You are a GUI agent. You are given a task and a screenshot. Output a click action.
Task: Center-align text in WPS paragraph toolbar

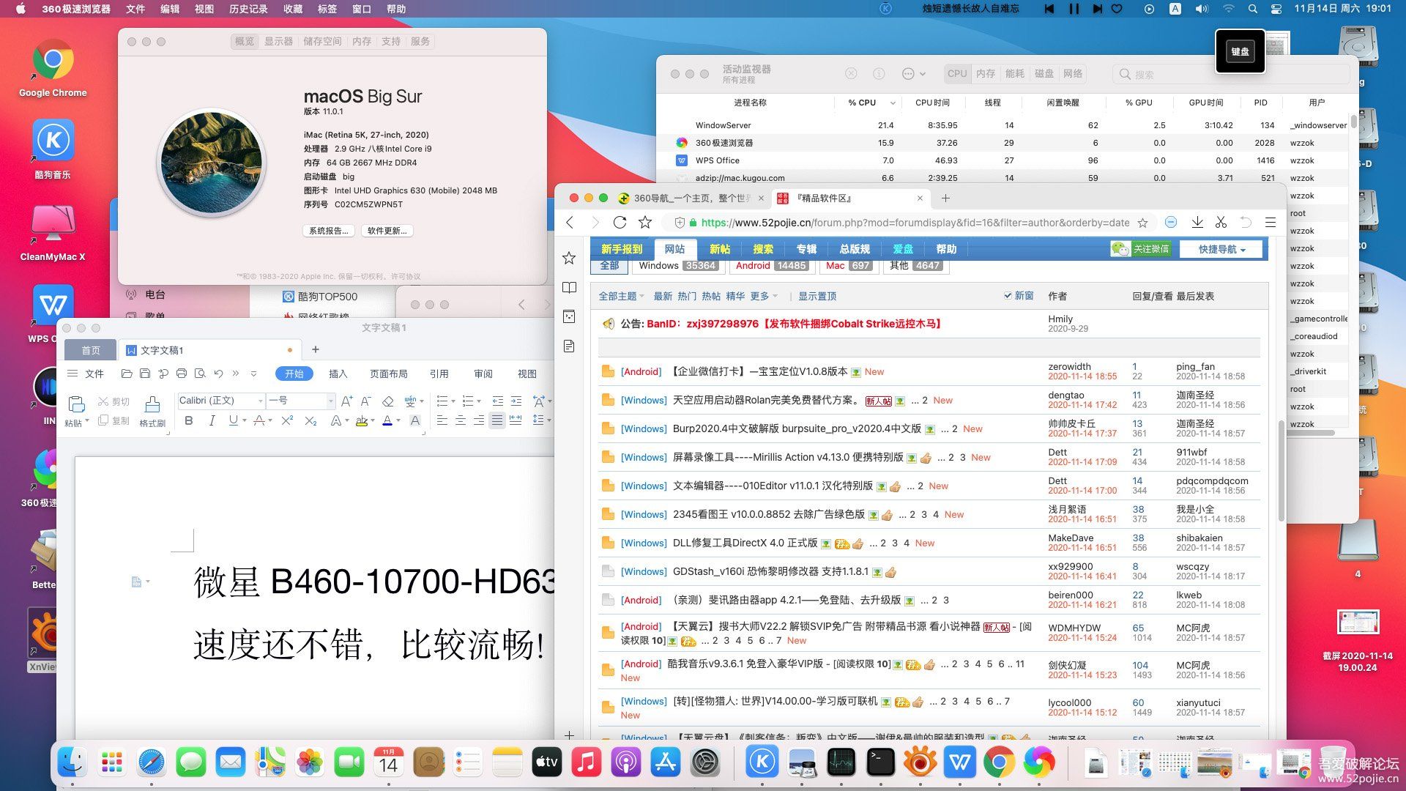(x=460, y=420)
